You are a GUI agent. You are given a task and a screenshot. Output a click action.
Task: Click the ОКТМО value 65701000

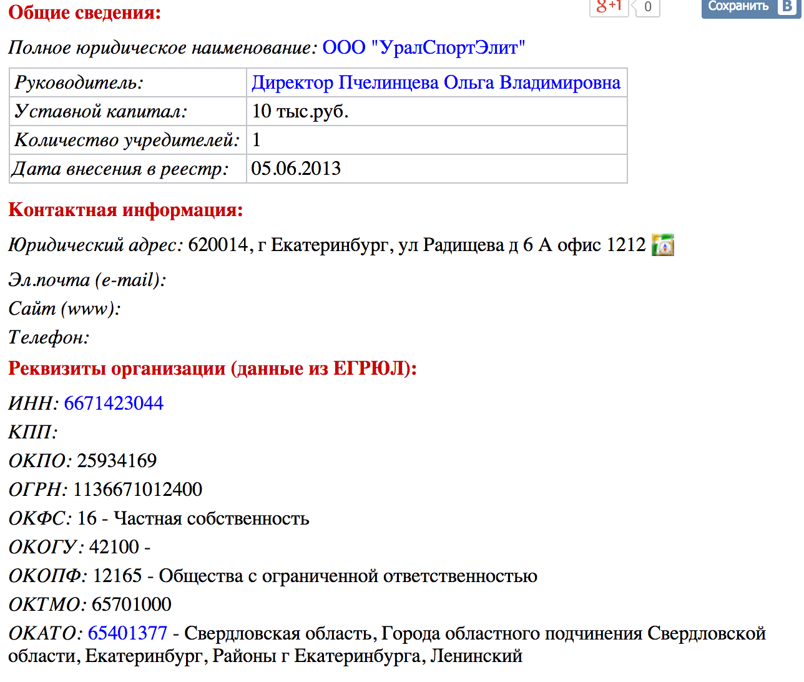click(x=132, y=605)
